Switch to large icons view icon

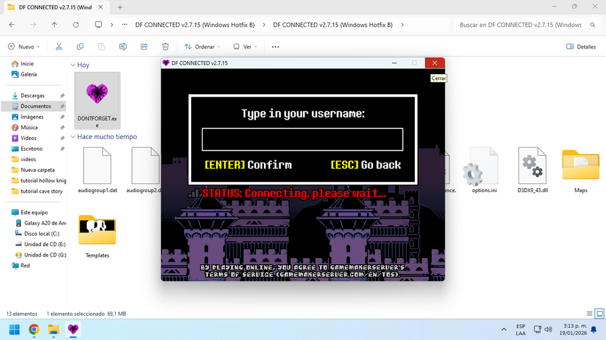tap(599, 313)
